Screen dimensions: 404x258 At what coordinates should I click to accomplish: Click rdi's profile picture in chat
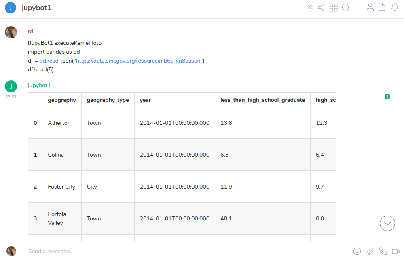(11, 32)
